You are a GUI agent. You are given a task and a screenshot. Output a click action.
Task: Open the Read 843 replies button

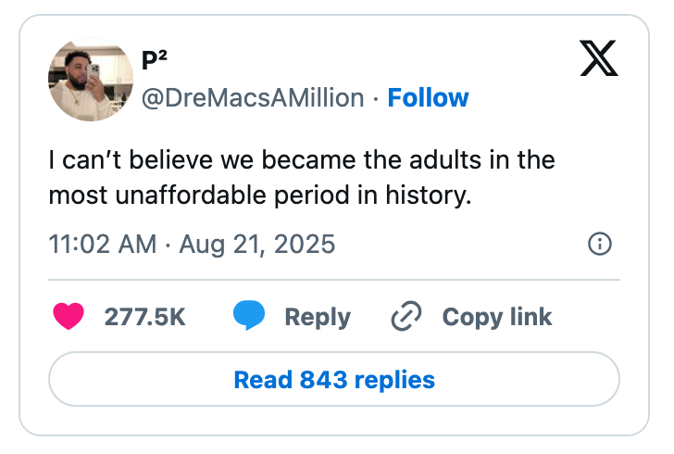tap(334, 379)
